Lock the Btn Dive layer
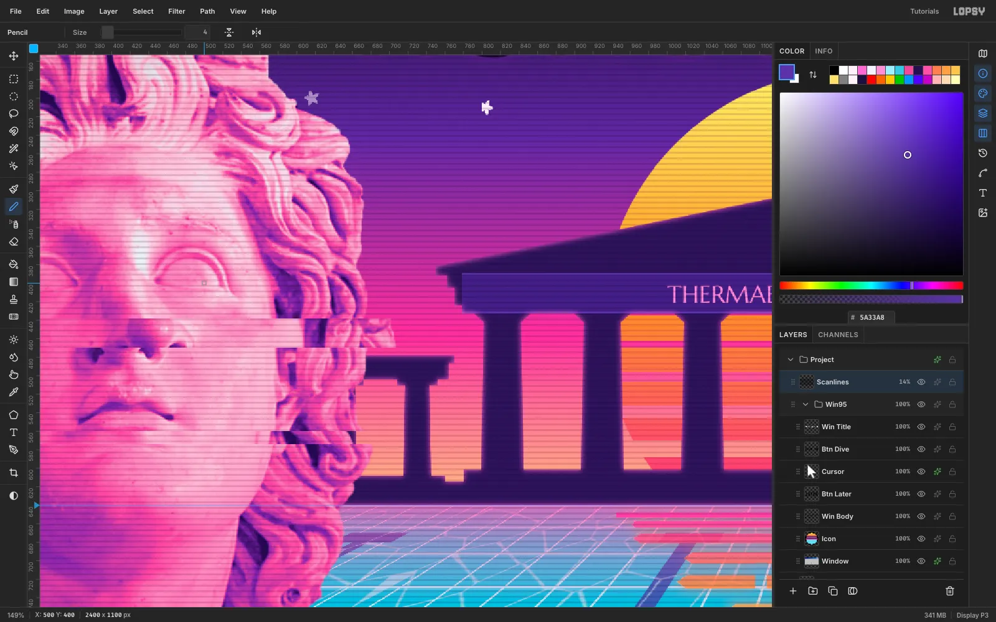This screenshot has height=622, width=996. point(952,449)
